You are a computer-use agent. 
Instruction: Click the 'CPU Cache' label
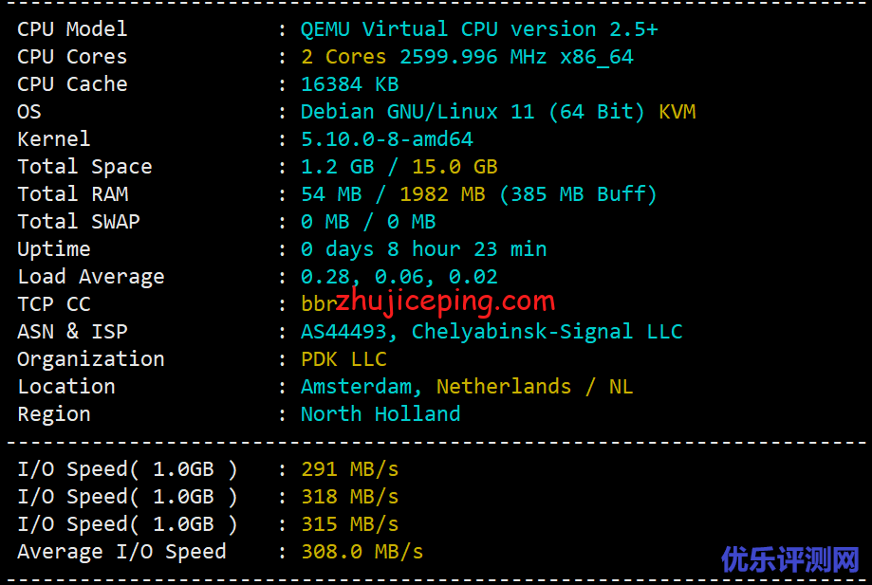(x=72, y=84)
